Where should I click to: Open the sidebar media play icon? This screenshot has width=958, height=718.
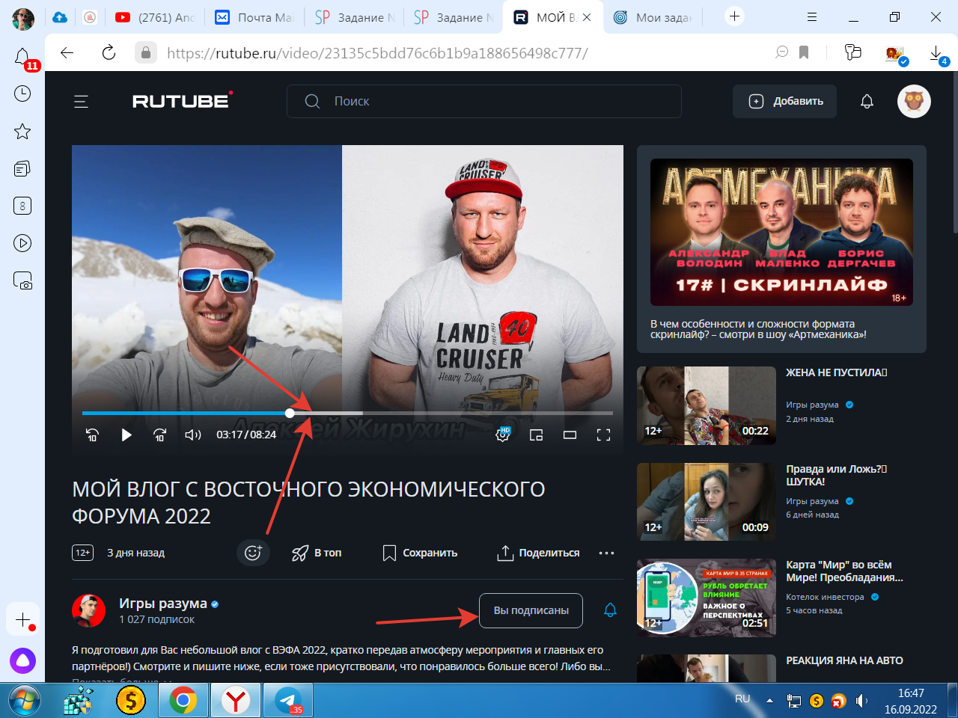point(22,243)
